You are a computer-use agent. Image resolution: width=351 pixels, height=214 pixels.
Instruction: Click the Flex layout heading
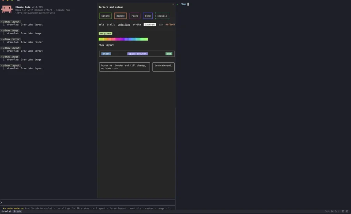click(x=106, y=45)
